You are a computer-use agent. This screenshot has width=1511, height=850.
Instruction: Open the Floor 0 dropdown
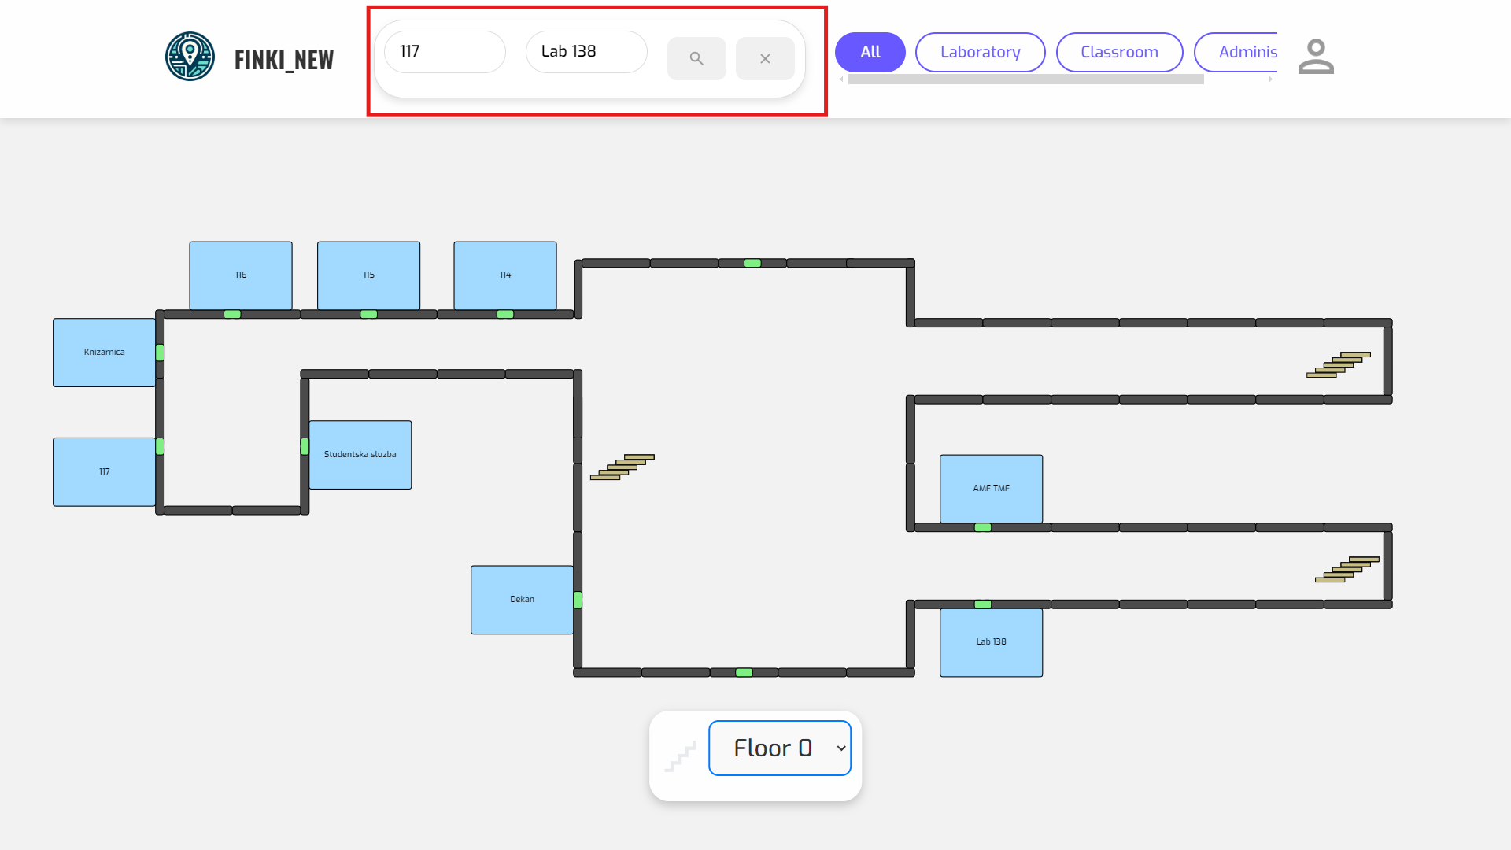779,748
